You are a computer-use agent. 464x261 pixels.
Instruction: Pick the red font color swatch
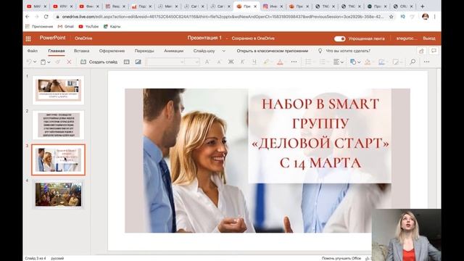(280, 62)
